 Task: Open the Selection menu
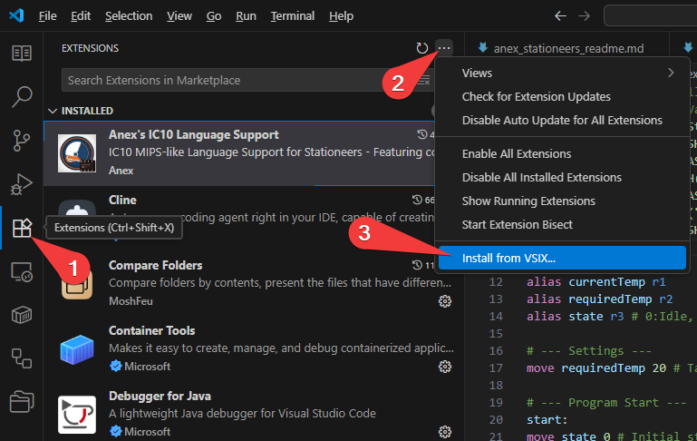click(129, 16)
